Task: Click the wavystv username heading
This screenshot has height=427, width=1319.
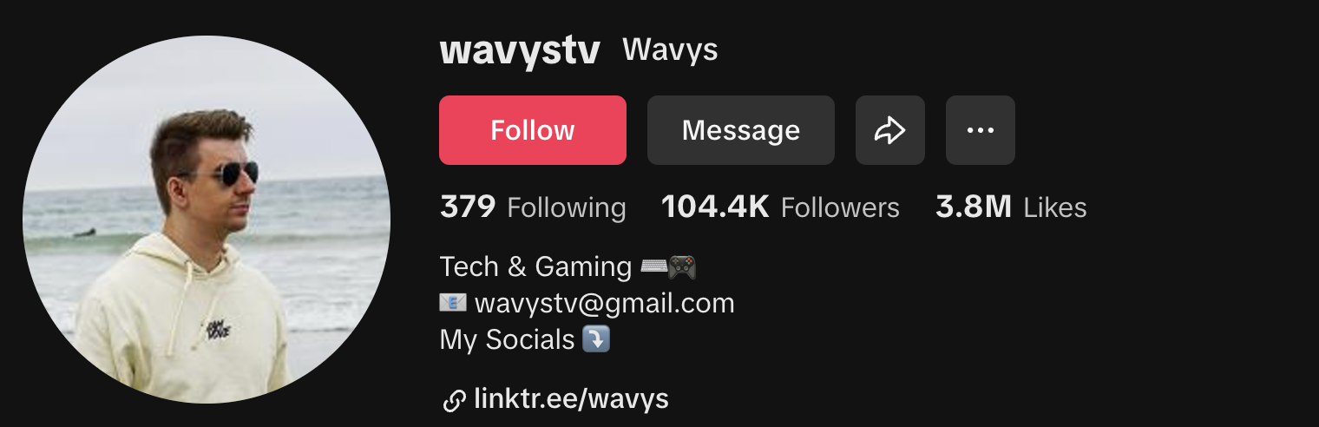Action: pos(520,50)
